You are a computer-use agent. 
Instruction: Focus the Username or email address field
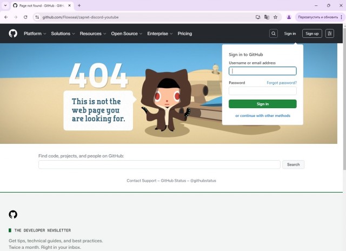point(263,71)
